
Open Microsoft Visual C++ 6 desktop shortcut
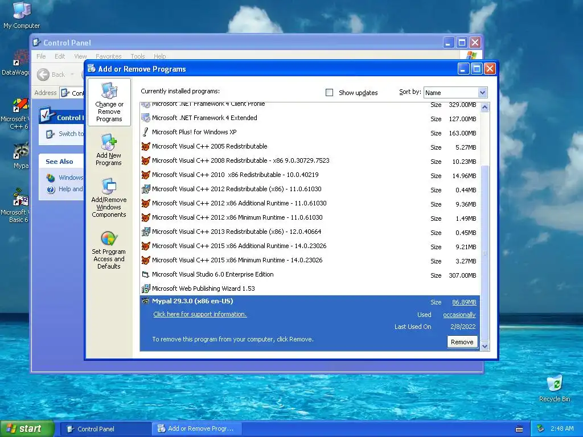pos(15,113)
